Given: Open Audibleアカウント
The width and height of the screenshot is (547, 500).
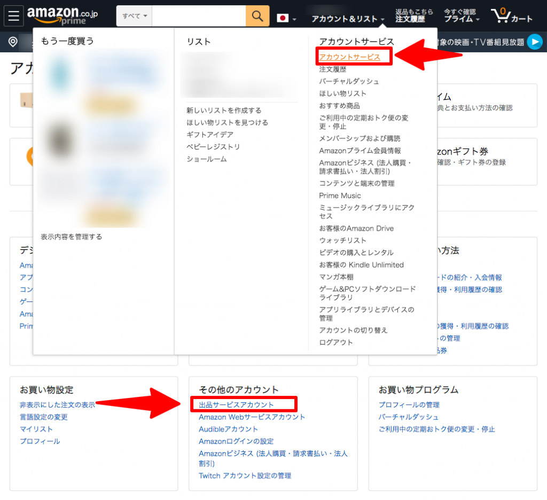Looking at the screenshot, I should pyautogui.click(x=228, y=429).
